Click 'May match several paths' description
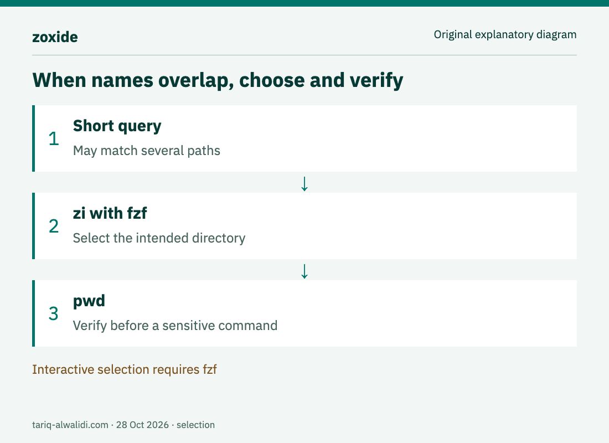The width and height of the screenshot is (609, 443). [146, 151]
